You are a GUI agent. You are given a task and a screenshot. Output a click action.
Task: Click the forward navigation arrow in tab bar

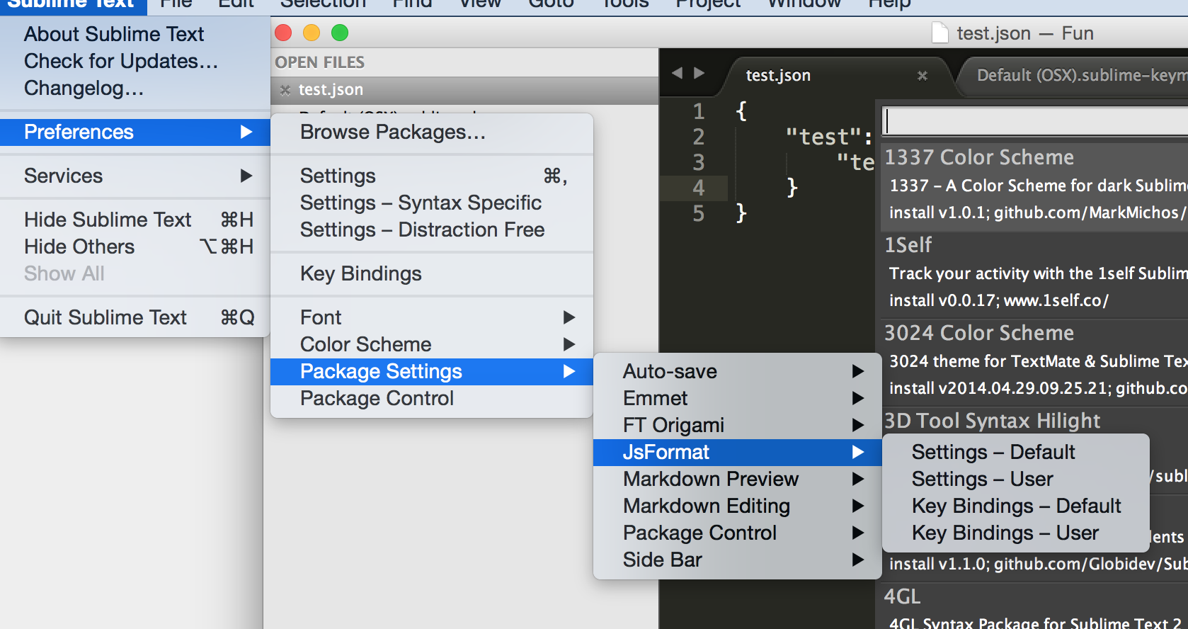[699, 73]
